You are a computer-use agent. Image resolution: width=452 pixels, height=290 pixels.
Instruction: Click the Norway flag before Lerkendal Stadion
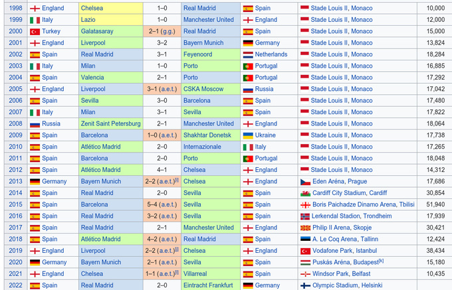coord(305,216)
